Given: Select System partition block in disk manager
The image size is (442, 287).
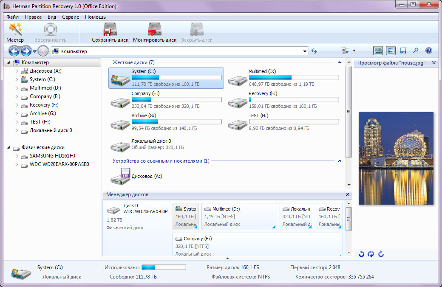Looking at the screenshot, I should click(186, 216).
